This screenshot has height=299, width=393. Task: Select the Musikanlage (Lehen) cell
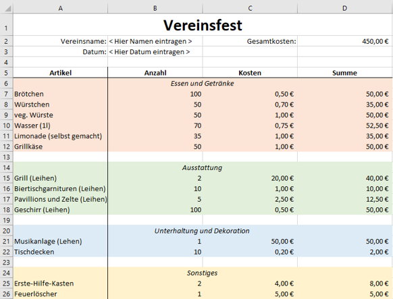(x=60, y=241)
